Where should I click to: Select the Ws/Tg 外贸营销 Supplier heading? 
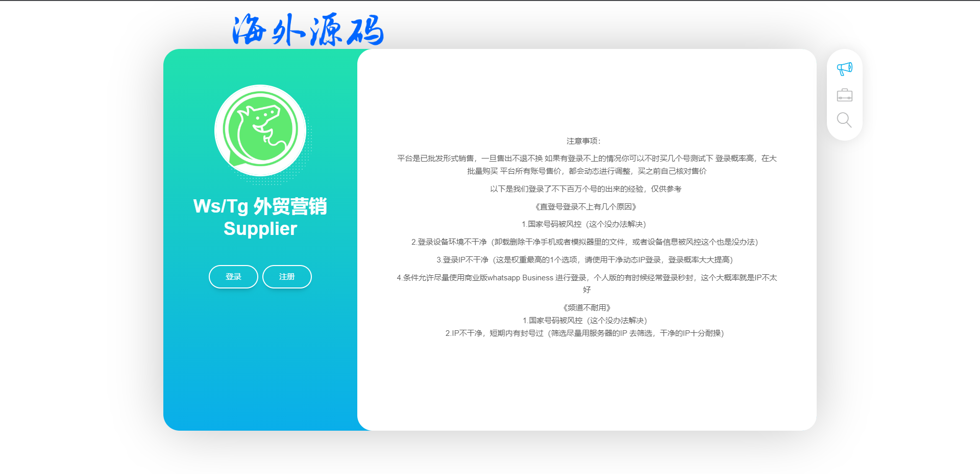(x=260, y=218)
